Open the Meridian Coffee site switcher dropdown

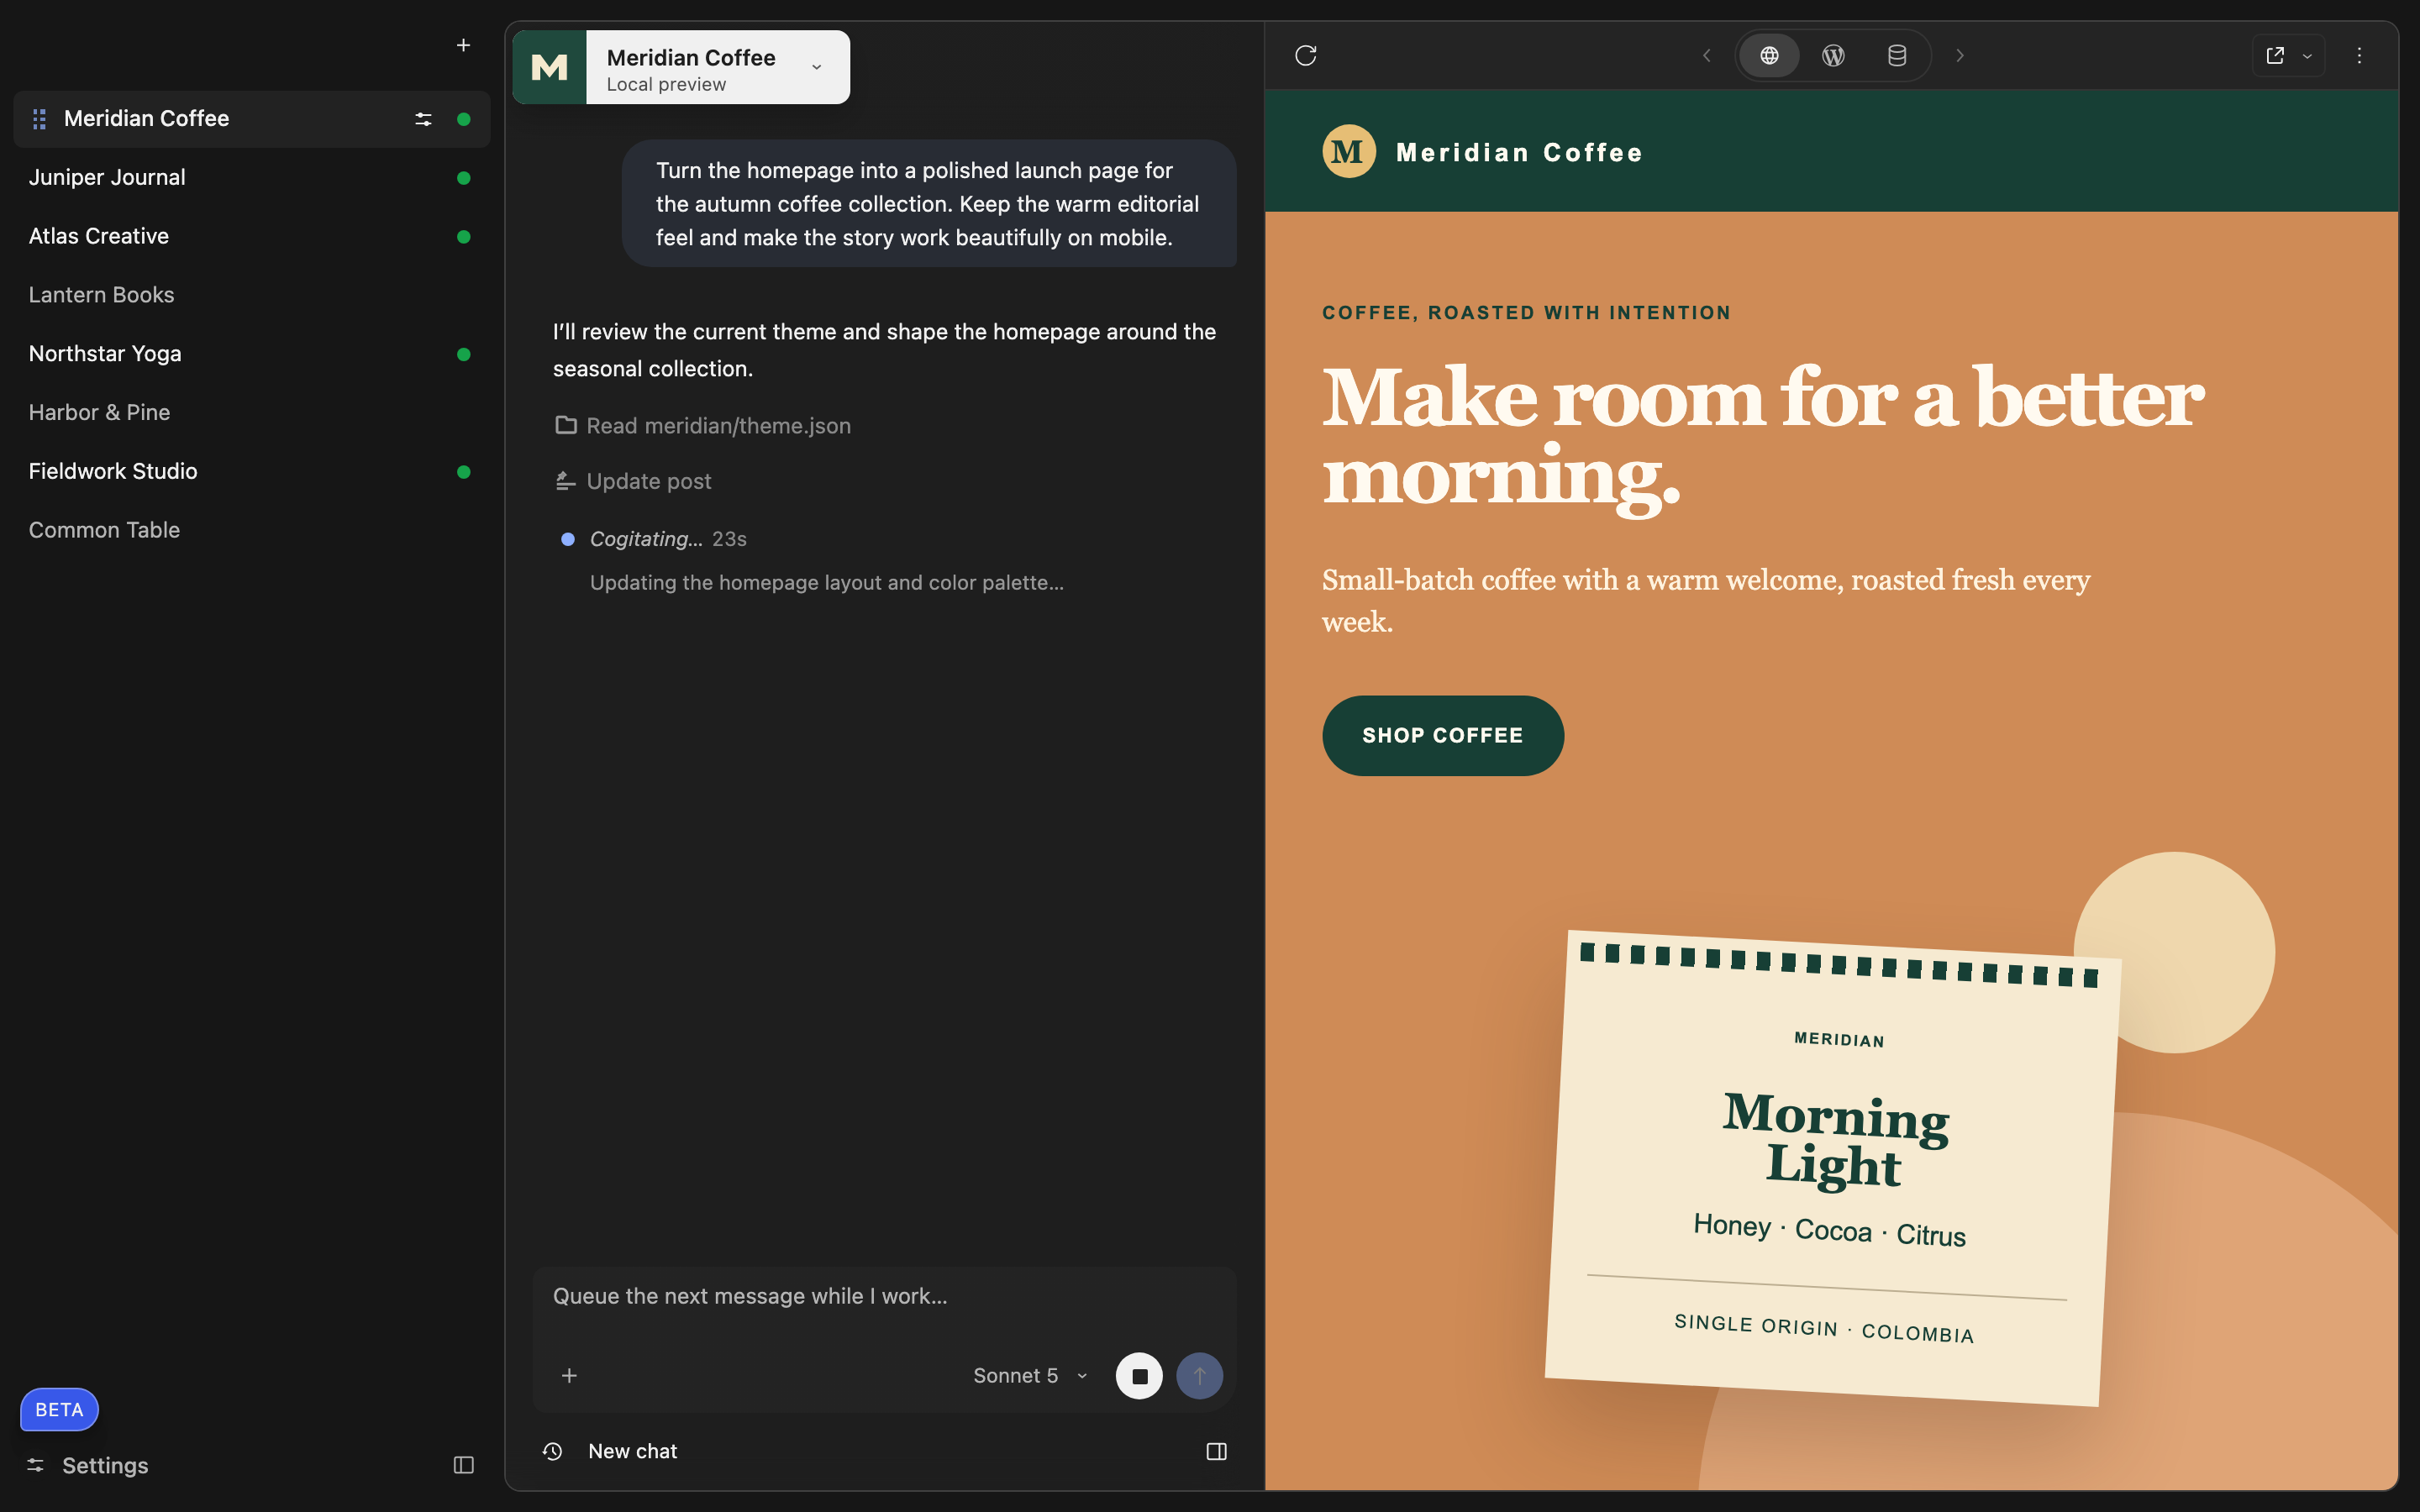[x=817, y=67]
